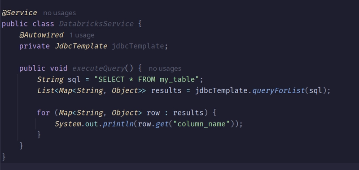
Task: Click the queryForList method call
Action: 279,90
